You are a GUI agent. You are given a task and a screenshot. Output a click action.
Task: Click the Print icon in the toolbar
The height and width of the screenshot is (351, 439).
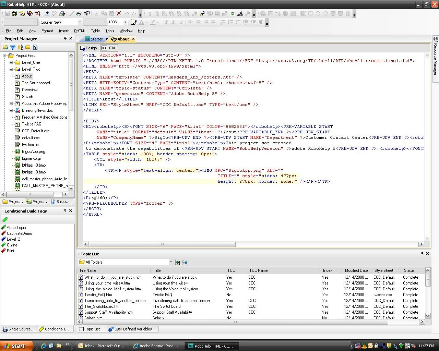click(62, 14)
